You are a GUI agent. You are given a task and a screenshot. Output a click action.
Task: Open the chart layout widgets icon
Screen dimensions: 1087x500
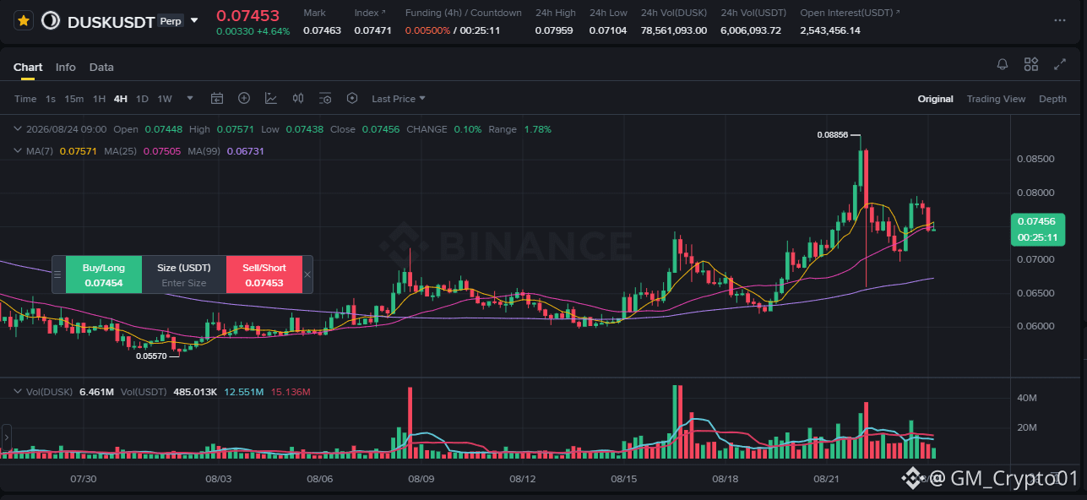click(1031, 64)
